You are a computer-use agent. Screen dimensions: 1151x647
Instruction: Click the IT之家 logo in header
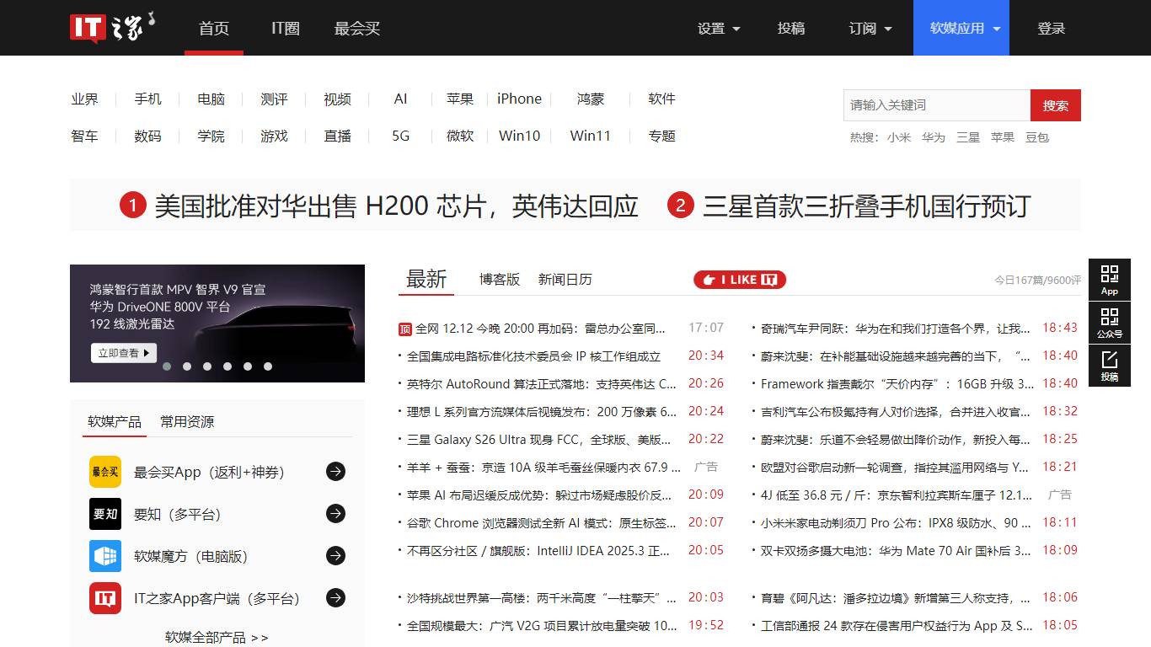pyautogui.click(x=112, y=27)
